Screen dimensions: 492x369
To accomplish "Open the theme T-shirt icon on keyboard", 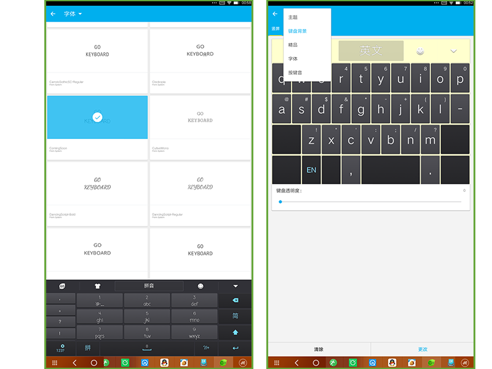I will (97, 286).
